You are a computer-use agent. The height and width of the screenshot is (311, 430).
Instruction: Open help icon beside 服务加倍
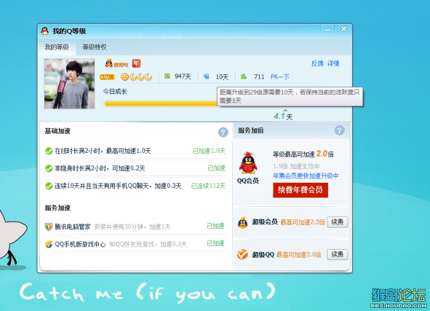tap(340, 130)
